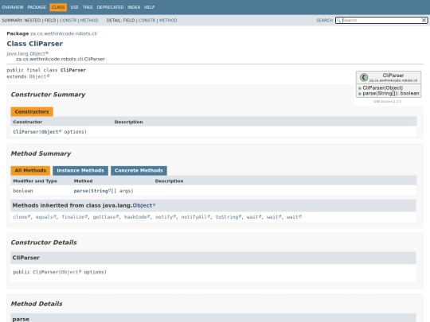Click parse(String[]): boolean in UML diagram
Viewport: 430px width, 322px height.
tap(390, 93)
